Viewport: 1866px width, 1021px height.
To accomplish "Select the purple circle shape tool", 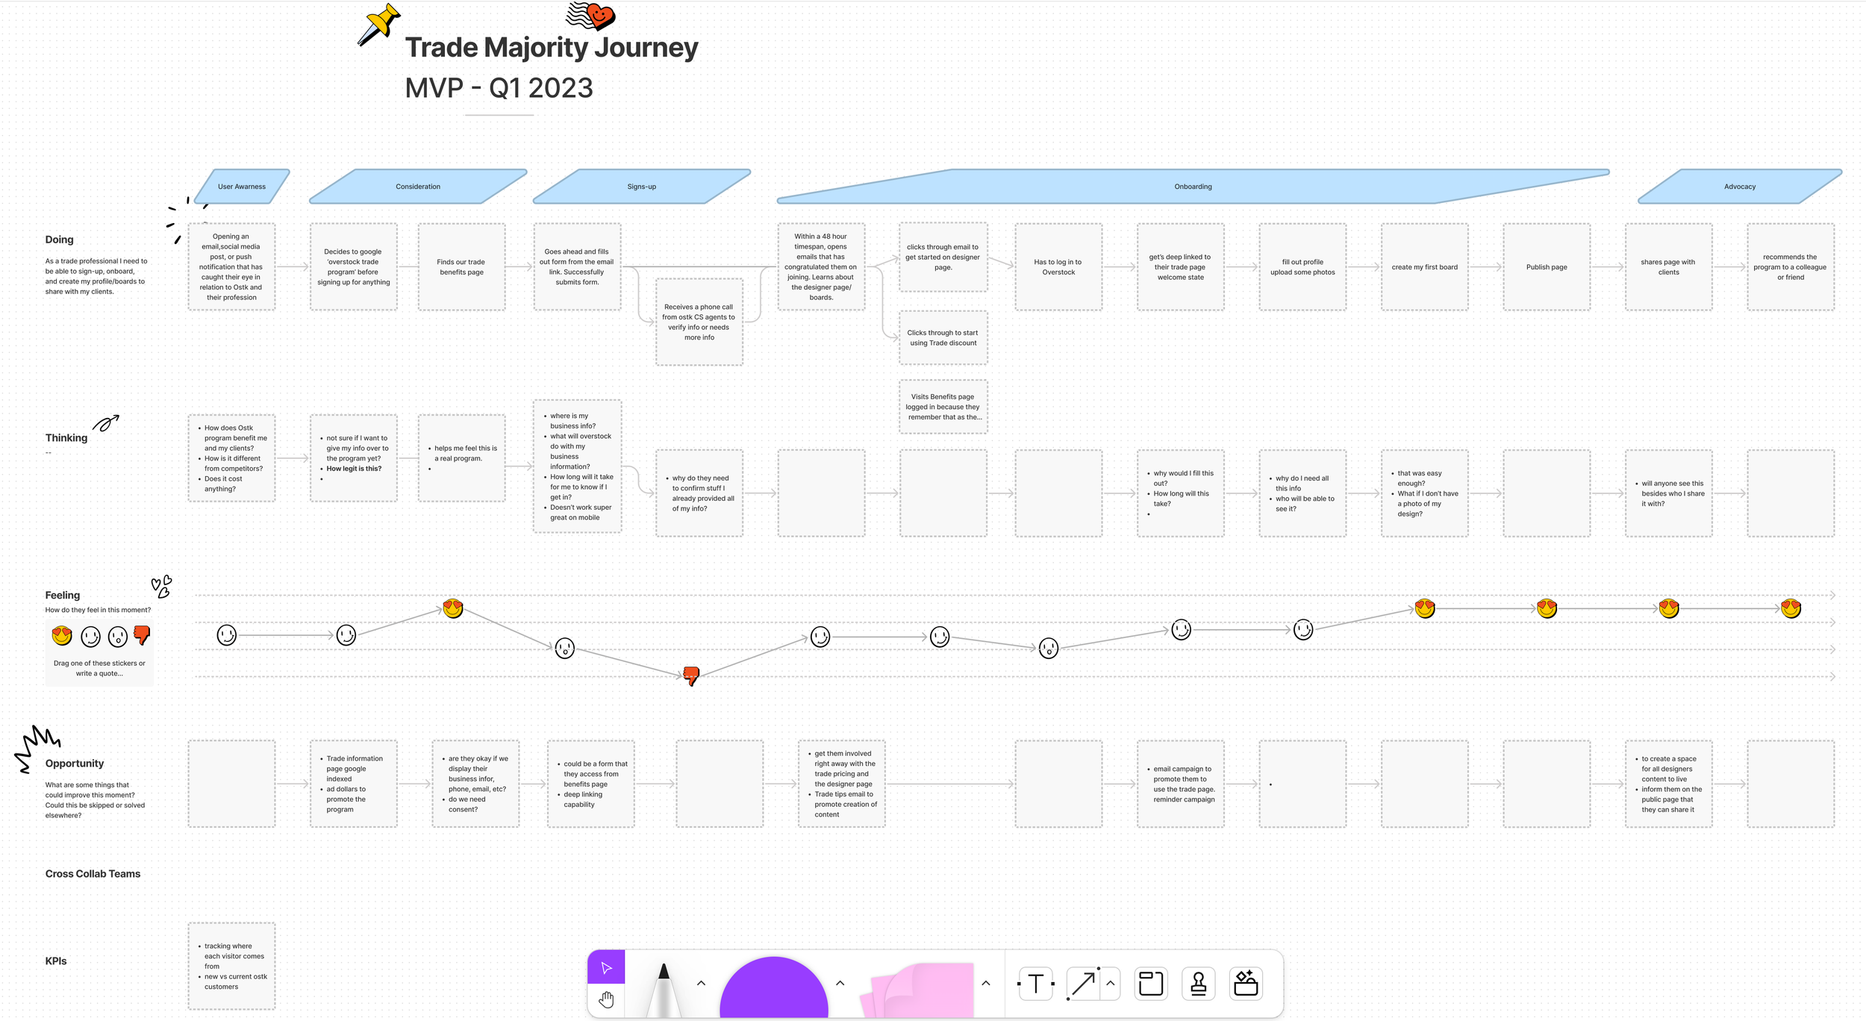I will (x=773, y=990).
